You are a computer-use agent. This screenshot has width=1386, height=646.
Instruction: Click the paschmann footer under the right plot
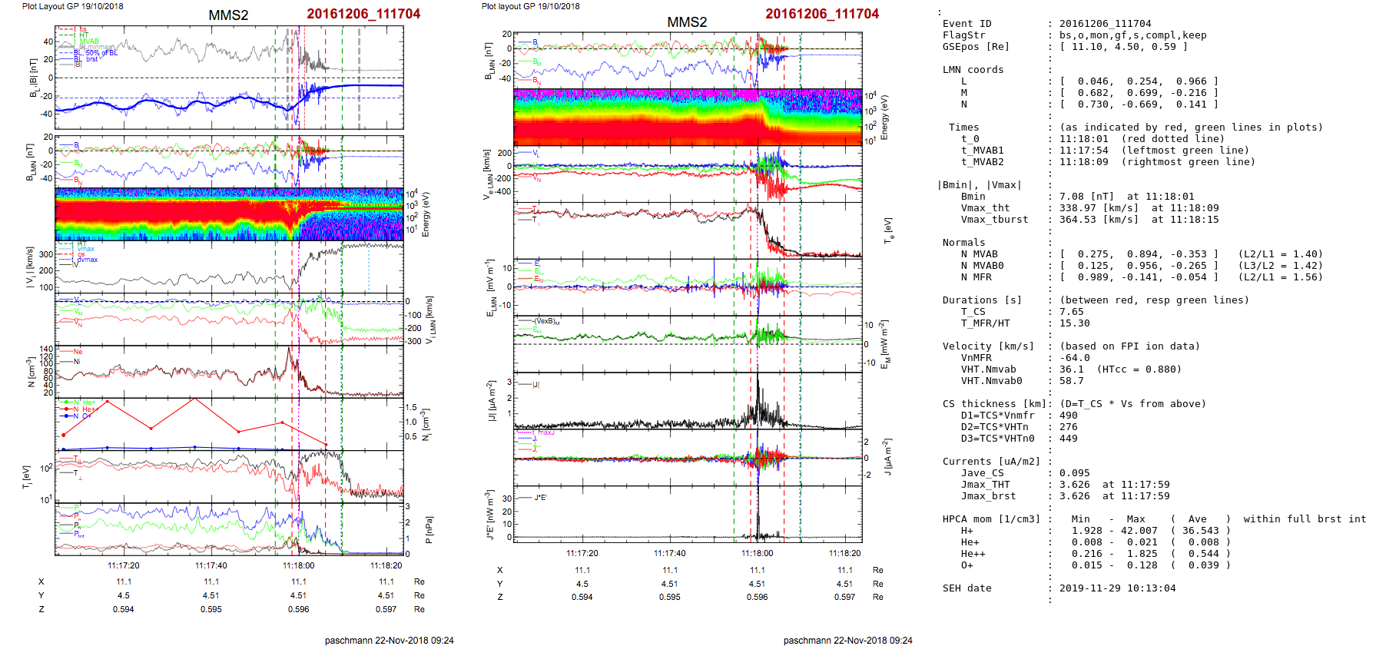point(847,640)
